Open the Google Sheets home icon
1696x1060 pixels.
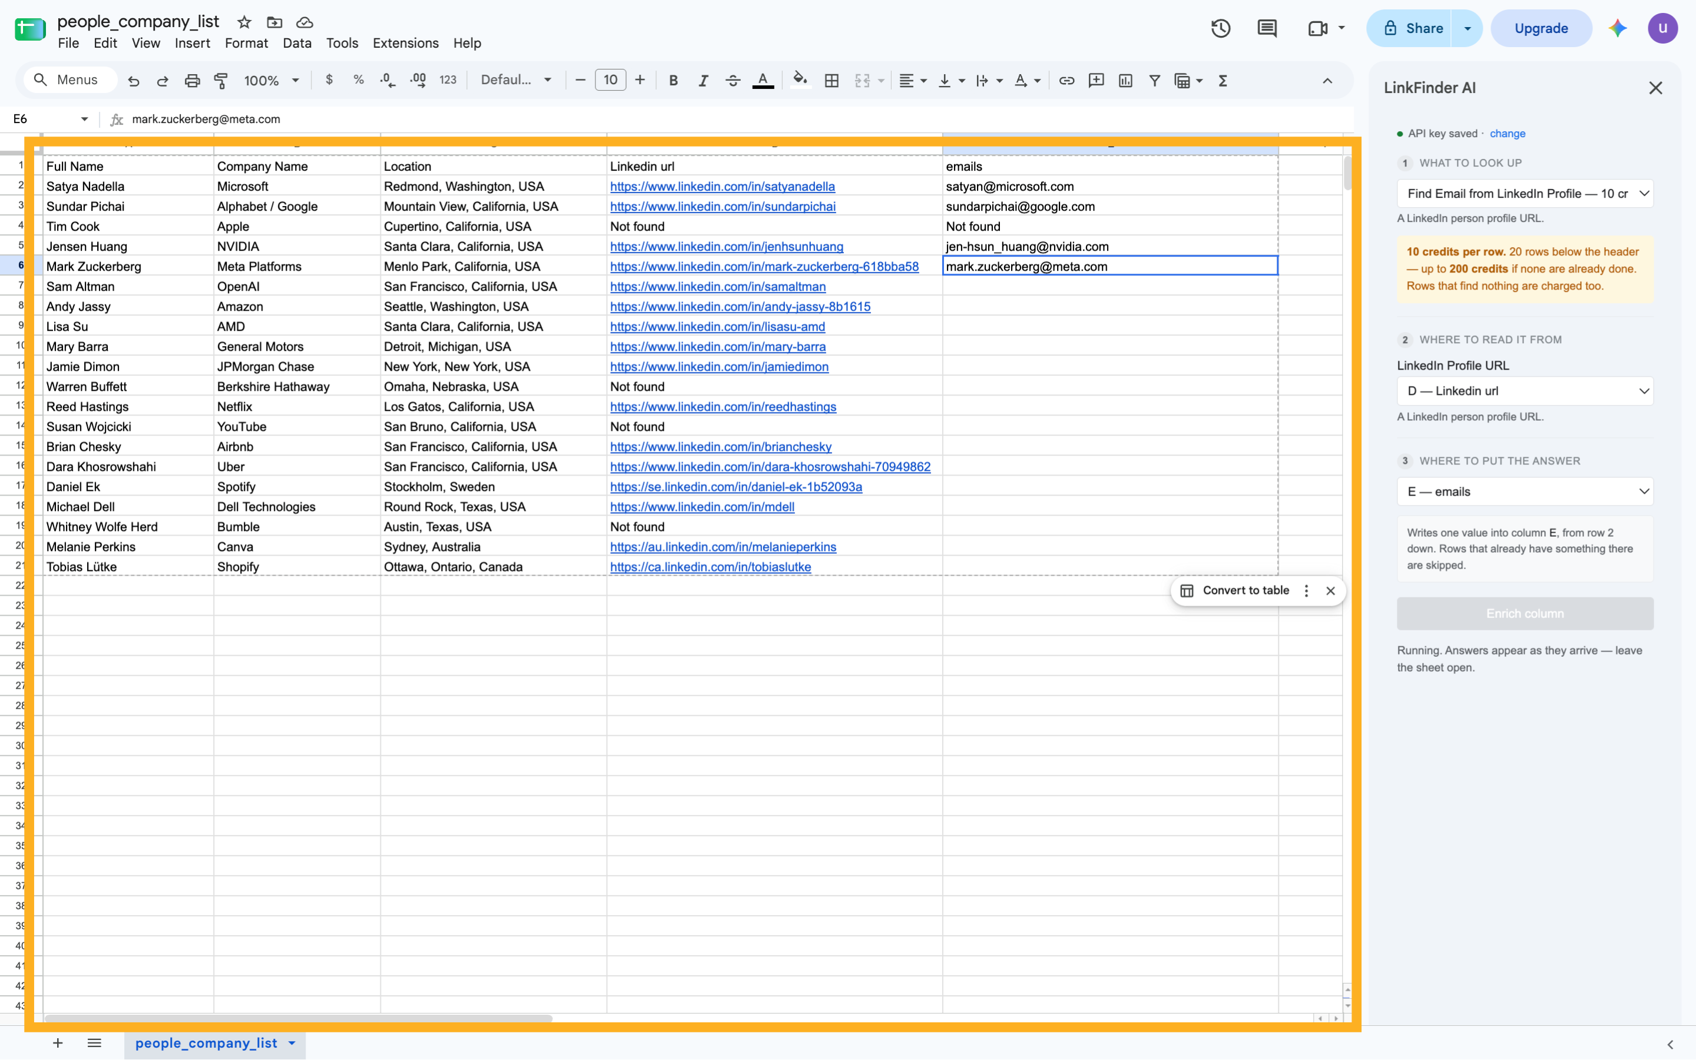[30, 29]
